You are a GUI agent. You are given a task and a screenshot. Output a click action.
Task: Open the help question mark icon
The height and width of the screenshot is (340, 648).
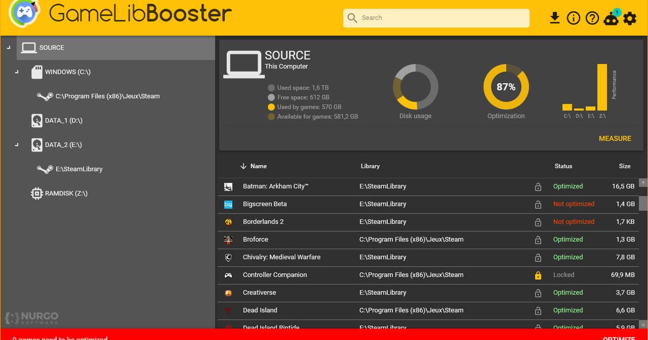pyautogui.click(x=592, y=18)
